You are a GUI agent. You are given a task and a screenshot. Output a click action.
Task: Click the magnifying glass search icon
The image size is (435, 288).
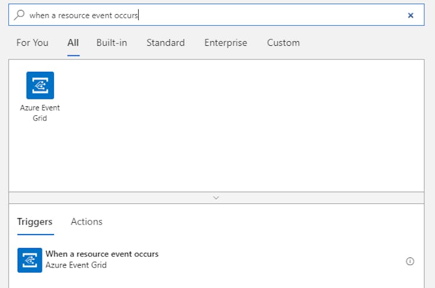tap(19, 15)
